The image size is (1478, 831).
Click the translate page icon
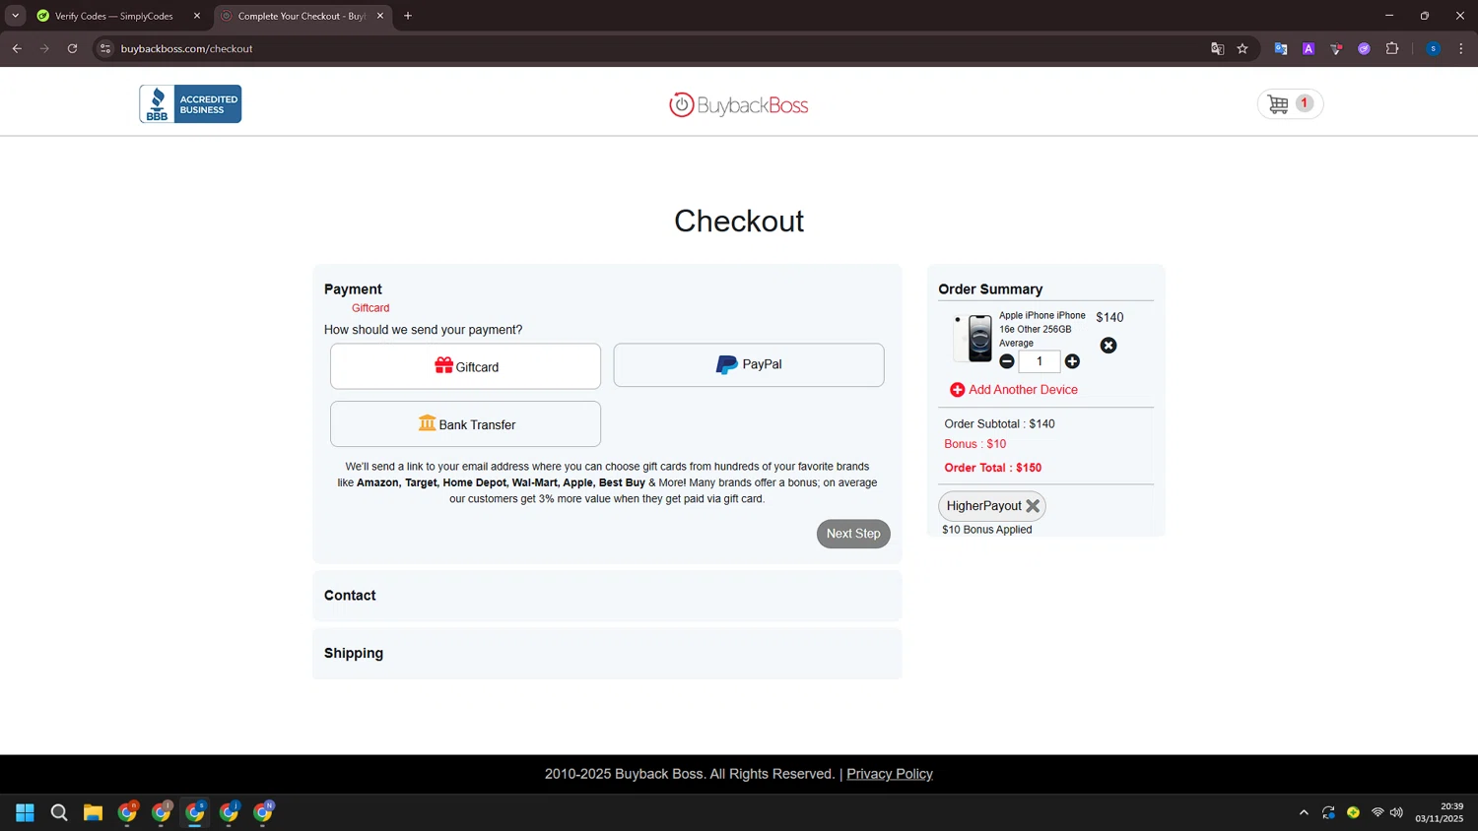[x=1217, y=48]
